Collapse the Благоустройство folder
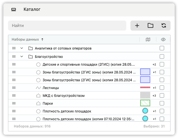This screenshot has width=178, height=138. 22,56
